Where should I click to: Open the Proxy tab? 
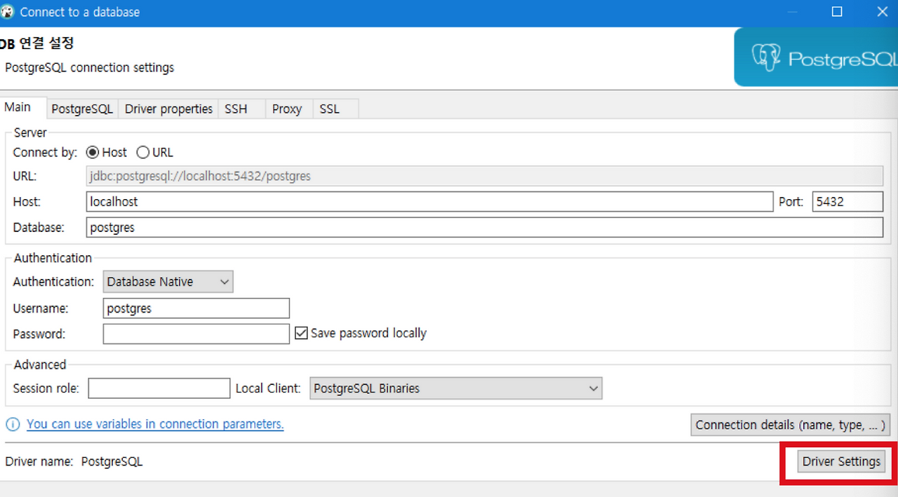tap(287, 109)
